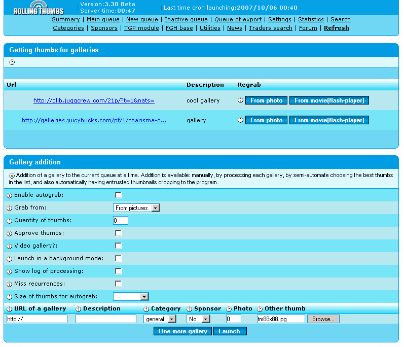Open help for Show log of processing
Screen dimensions: 404x347
coord(10,271)
